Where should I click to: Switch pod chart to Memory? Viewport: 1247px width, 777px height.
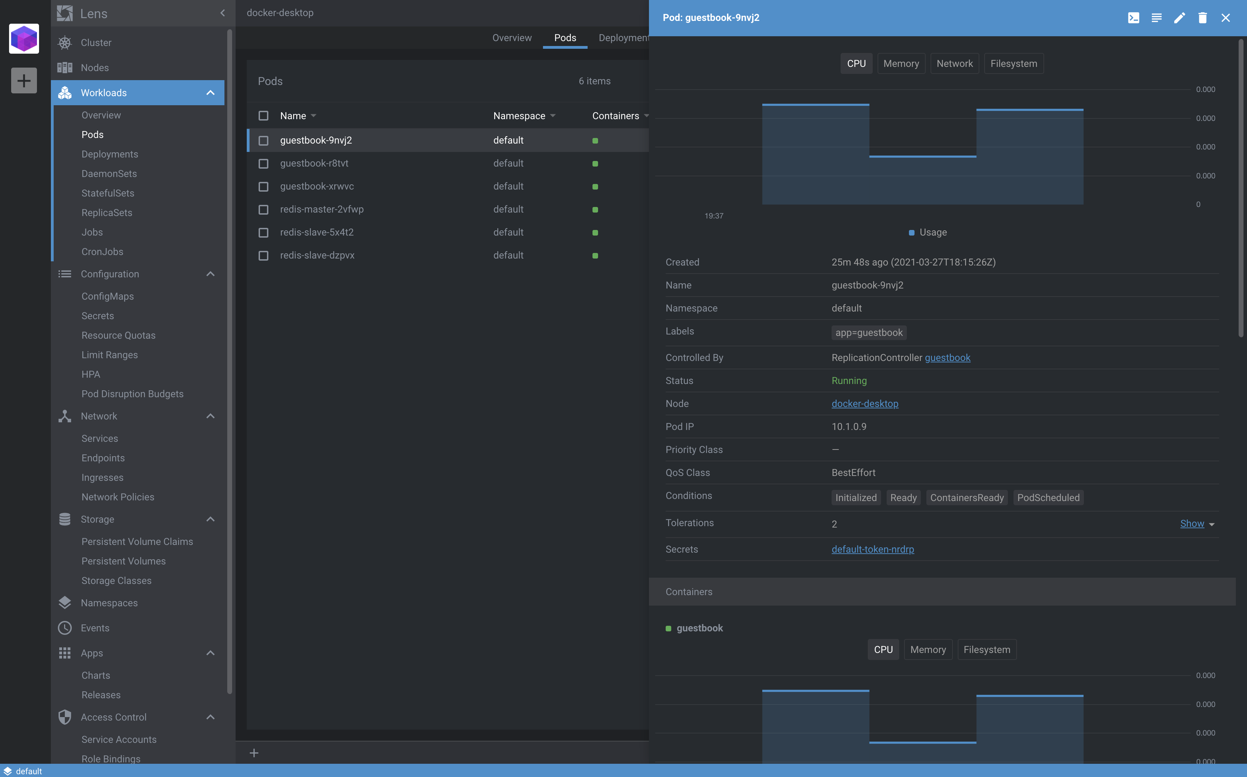point(901,64)
